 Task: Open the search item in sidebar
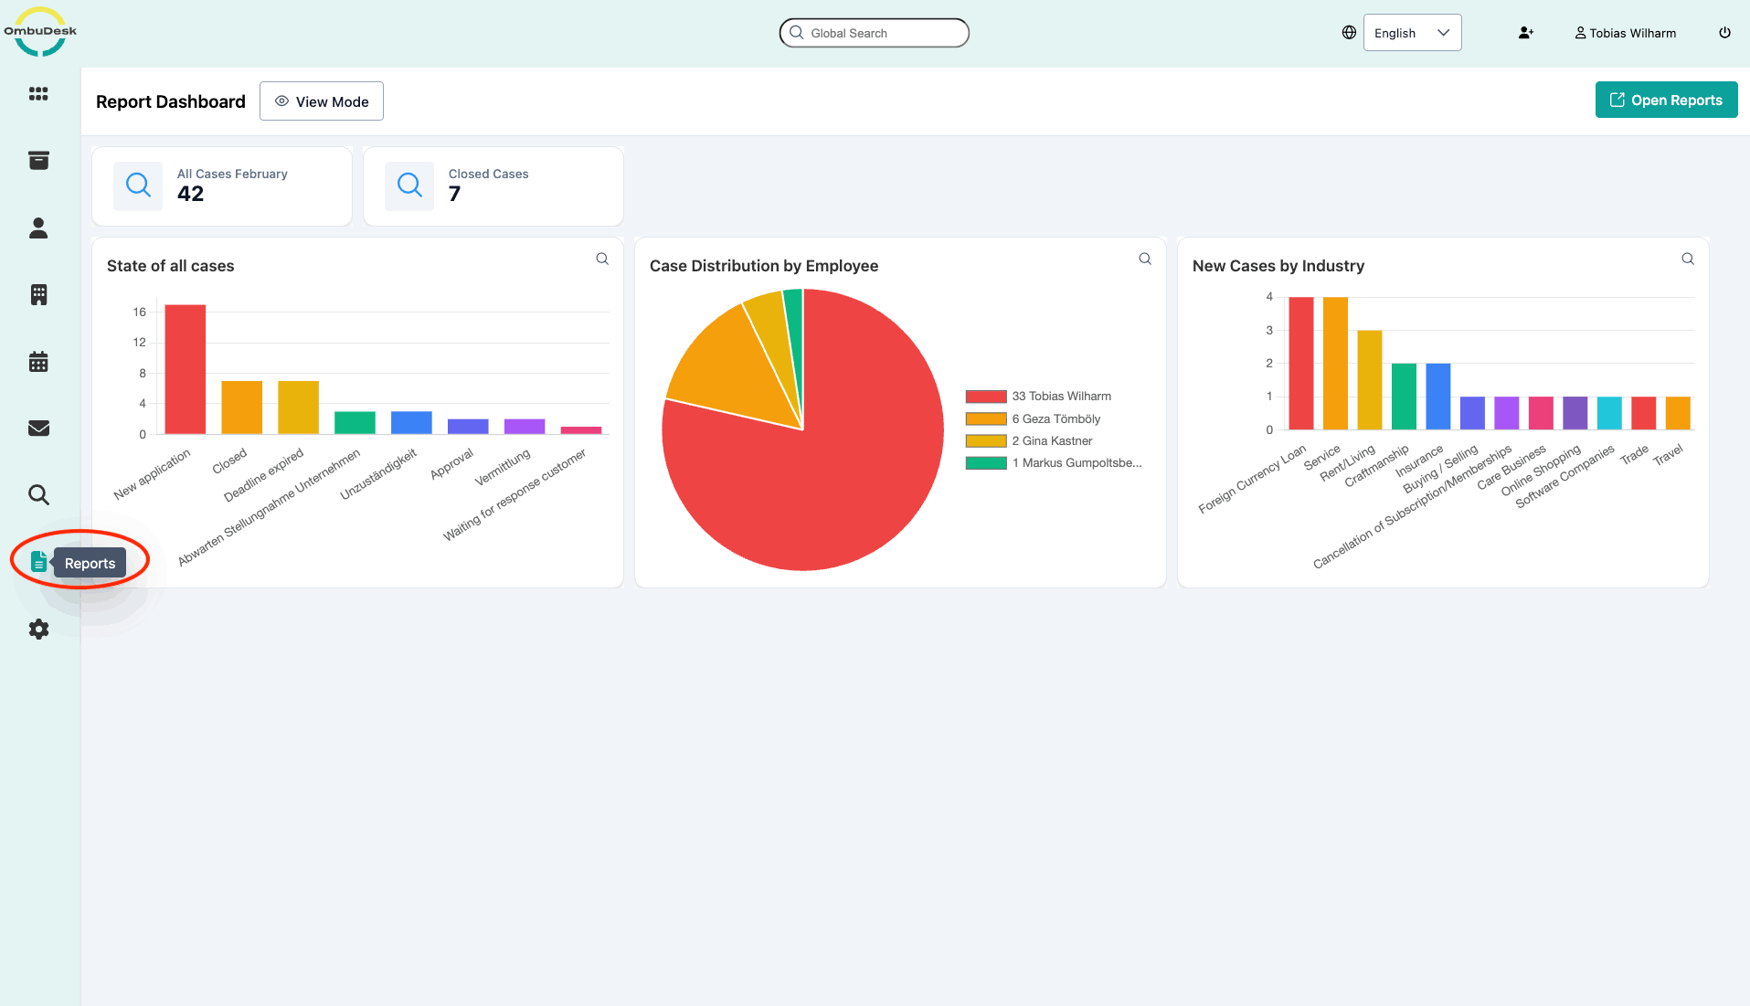(x=38, y=495)
